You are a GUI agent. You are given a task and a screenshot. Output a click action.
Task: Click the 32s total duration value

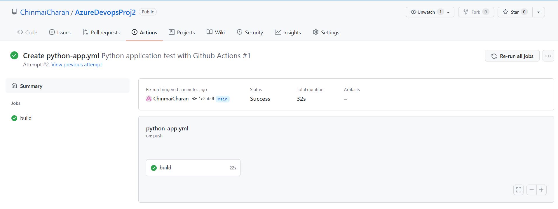(x=301, y=99)
